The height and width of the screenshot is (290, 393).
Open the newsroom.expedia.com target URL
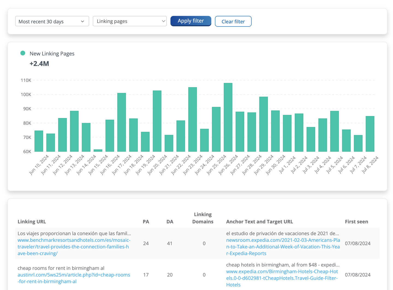(x=283, y=247)
